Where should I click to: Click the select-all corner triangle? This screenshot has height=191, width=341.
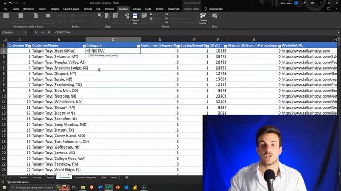pyautogui.click(x=5, y=40)
